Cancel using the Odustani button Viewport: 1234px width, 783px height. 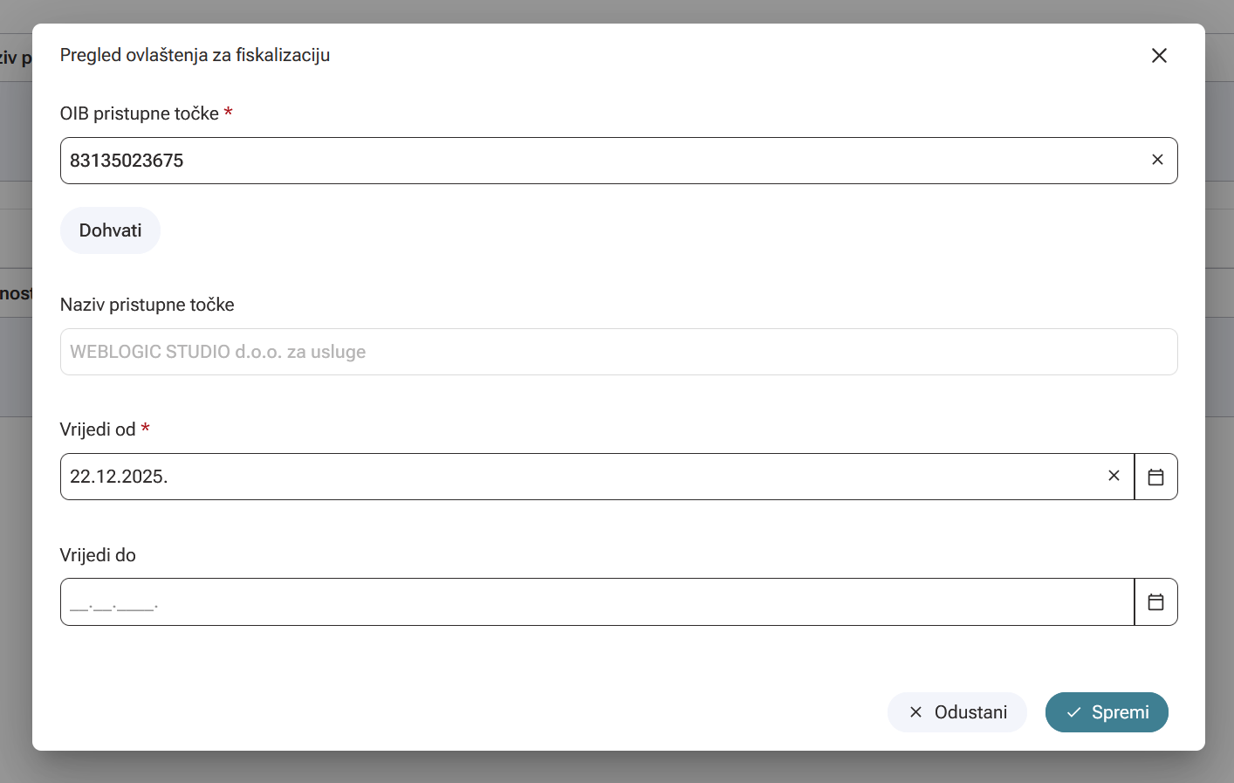(x=957, y=712)
